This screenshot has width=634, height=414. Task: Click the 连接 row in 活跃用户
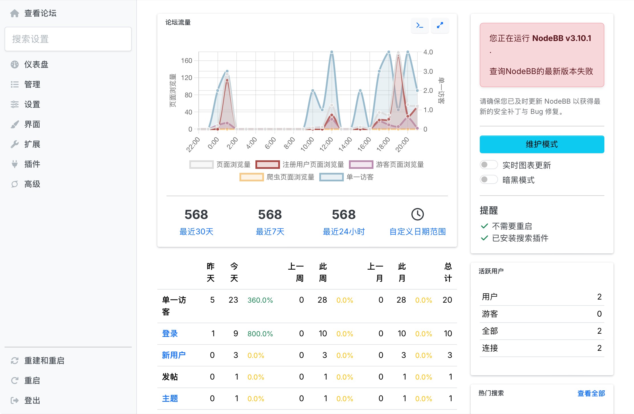542,348
